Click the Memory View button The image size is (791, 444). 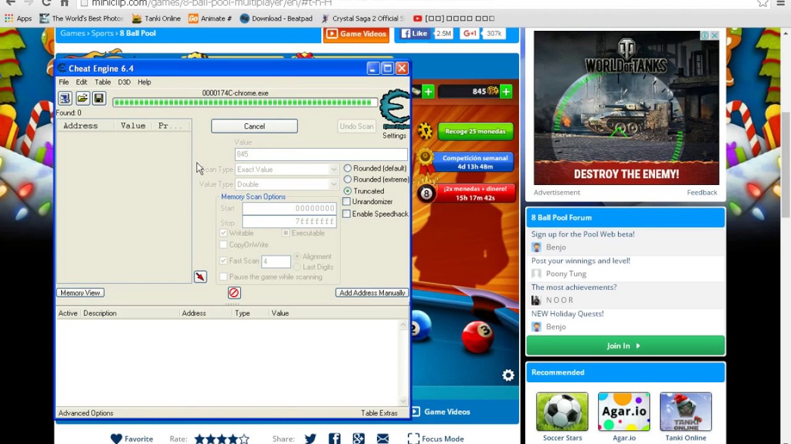(x=80, y=293)
